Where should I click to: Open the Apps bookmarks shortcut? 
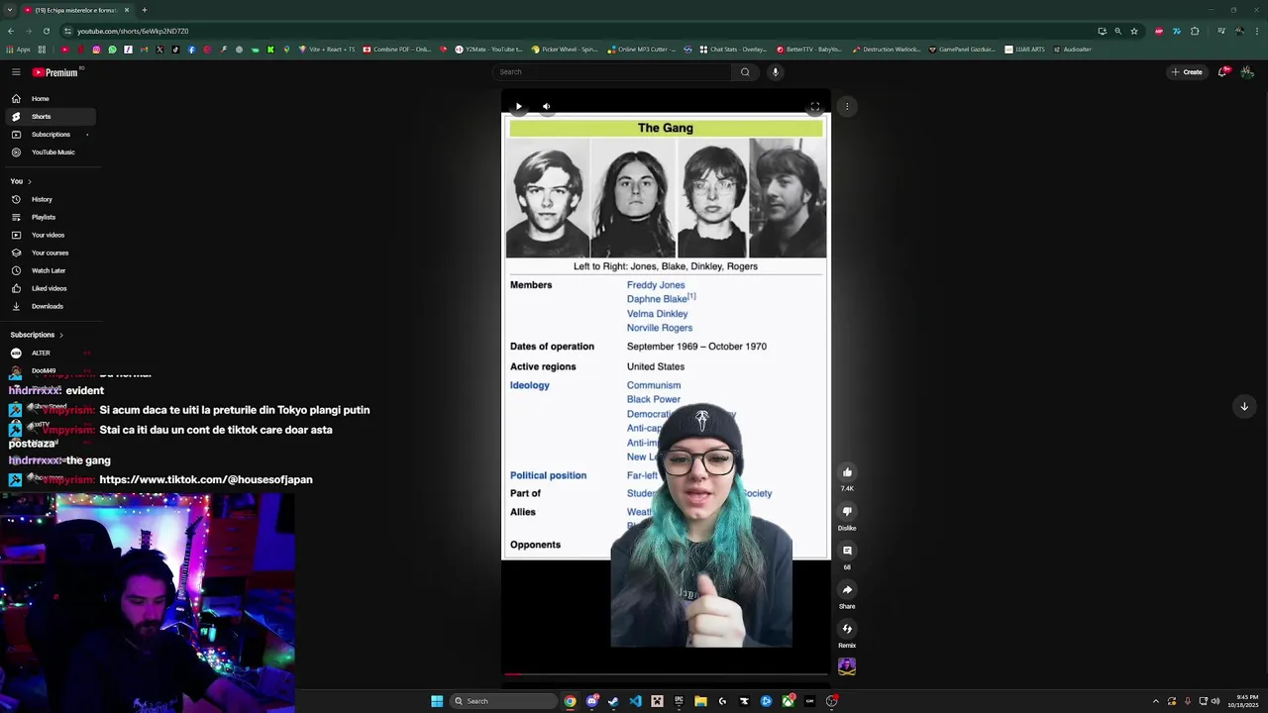19,50
